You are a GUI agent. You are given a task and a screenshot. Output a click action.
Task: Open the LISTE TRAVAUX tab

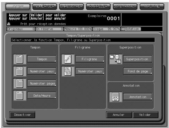125,6
